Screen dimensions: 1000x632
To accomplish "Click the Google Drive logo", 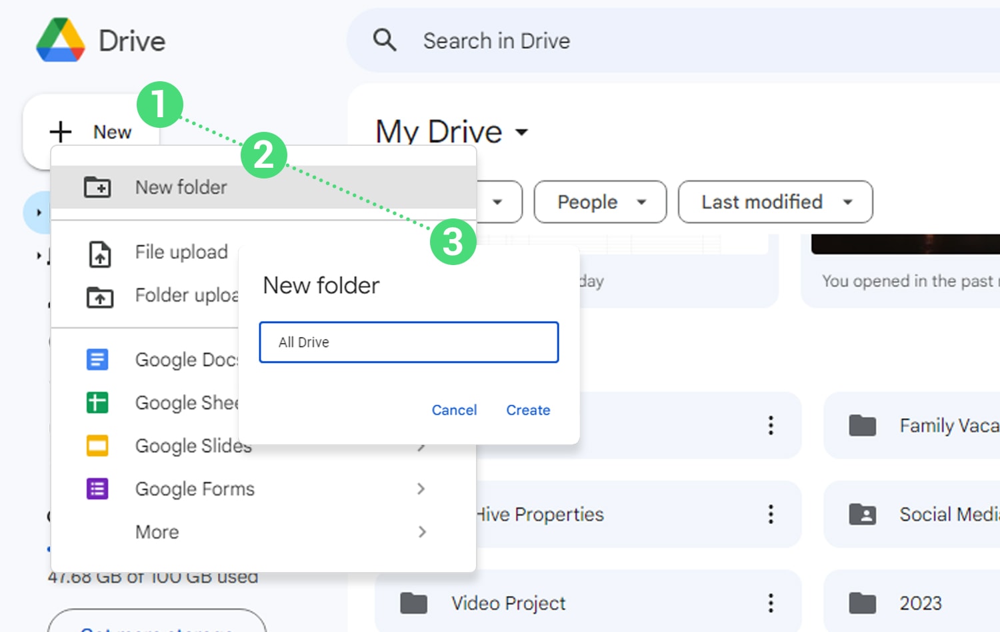I will [61, 41].
